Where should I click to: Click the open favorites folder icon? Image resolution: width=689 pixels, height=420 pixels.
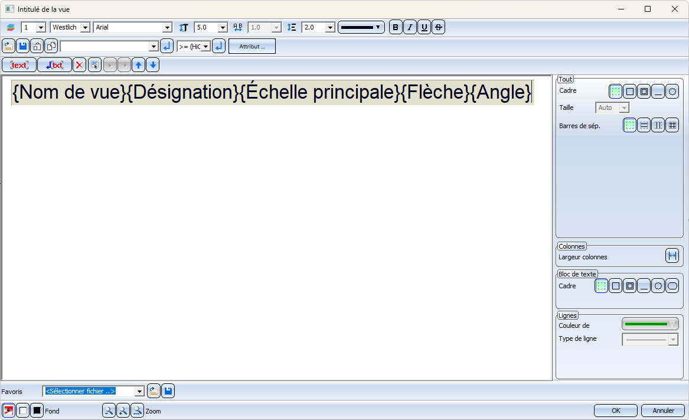(x=154, y=390)
